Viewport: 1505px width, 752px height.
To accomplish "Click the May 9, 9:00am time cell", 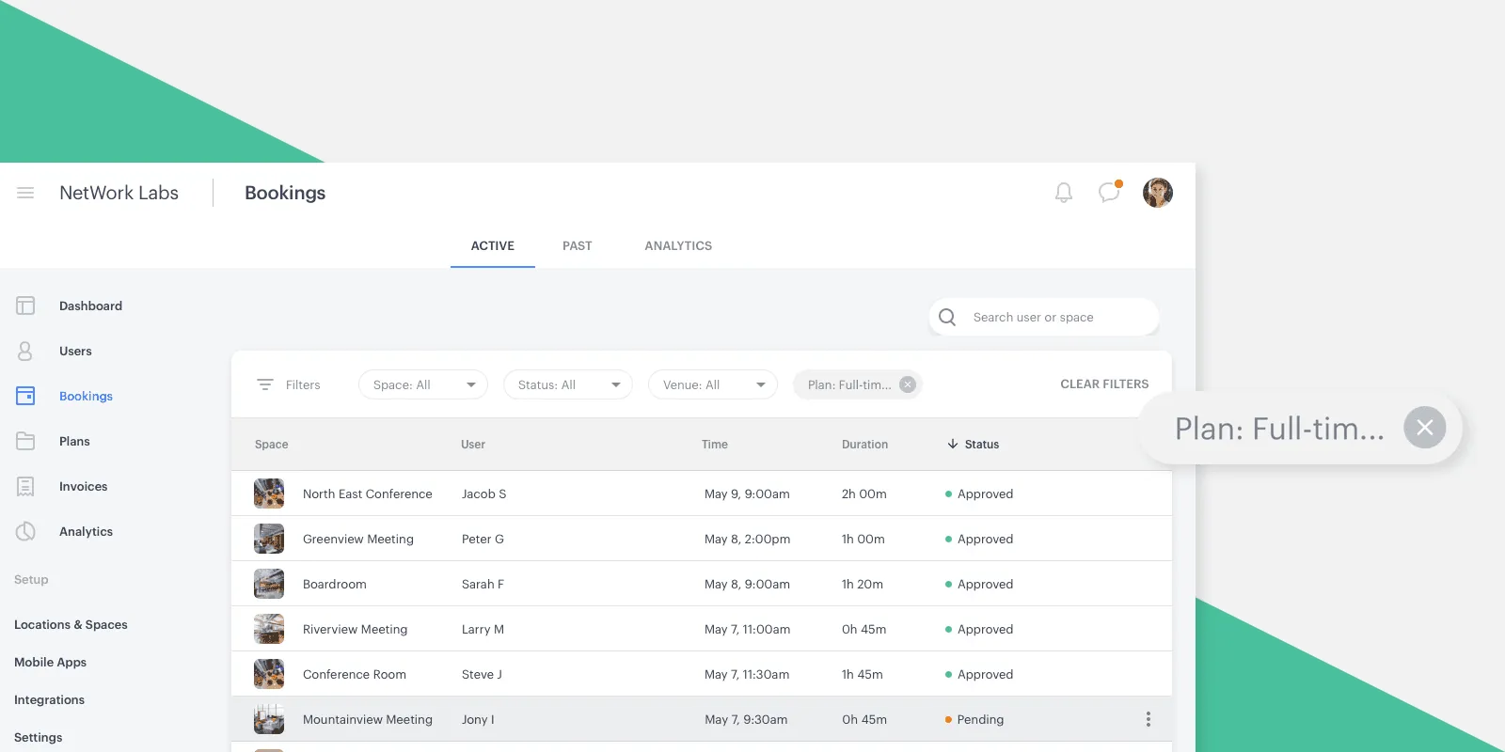I will click(x=747, y=493).
